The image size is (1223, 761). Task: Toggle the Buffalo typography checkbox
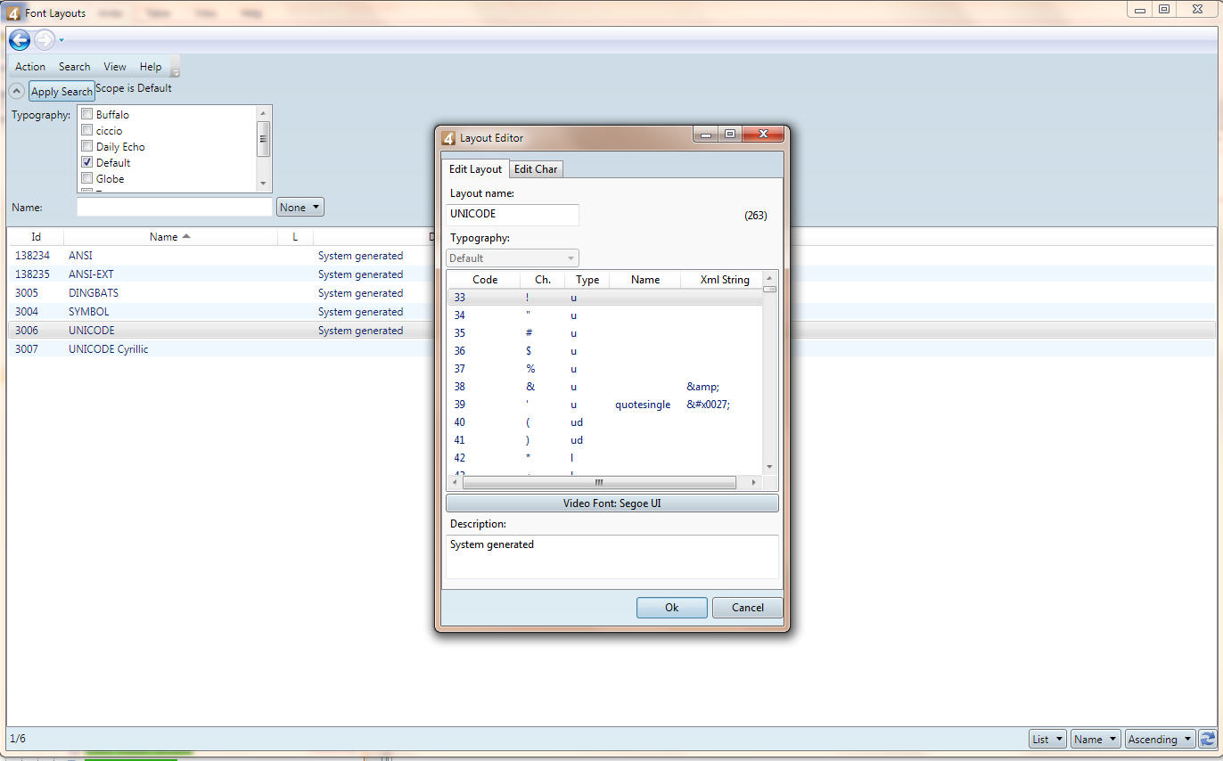(87, 114)
